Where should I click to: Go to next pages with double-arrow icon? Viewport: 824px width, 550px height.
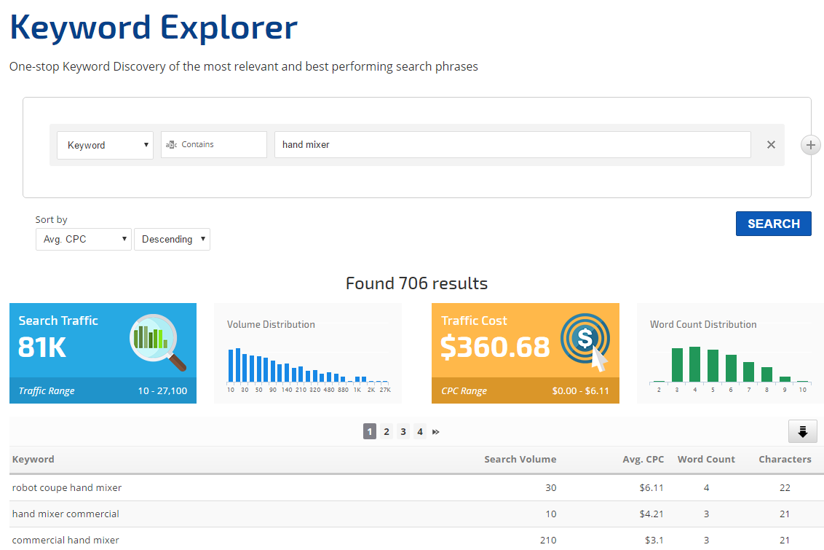(436, 432)
